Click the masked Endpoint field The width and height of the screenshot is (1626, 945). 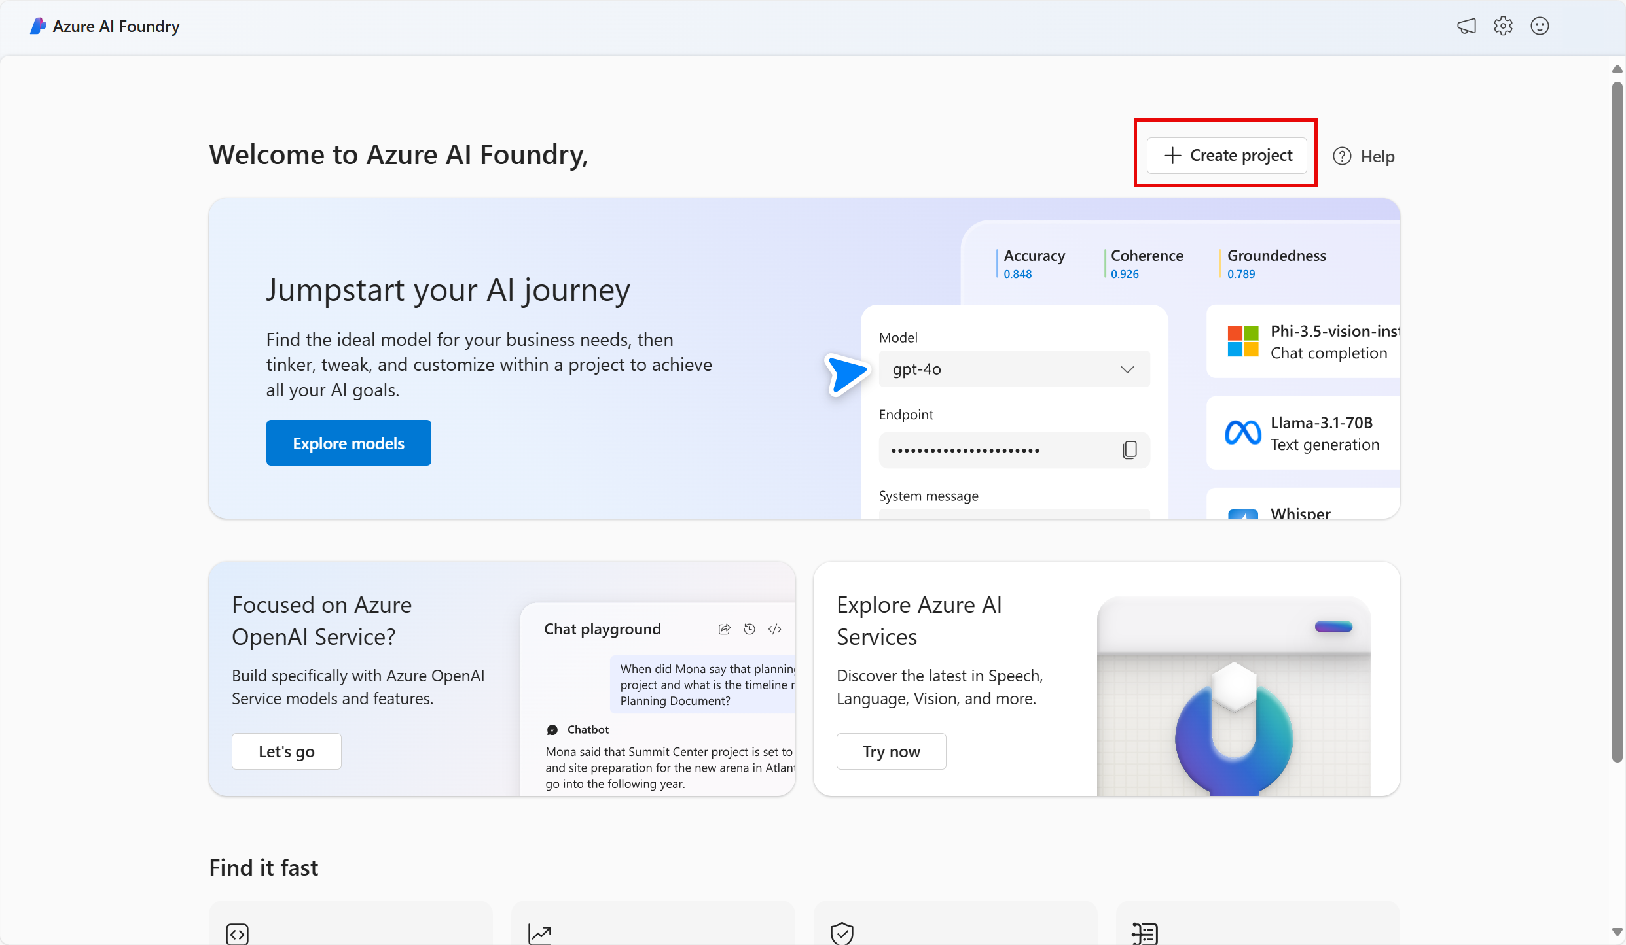[1014, 450]
